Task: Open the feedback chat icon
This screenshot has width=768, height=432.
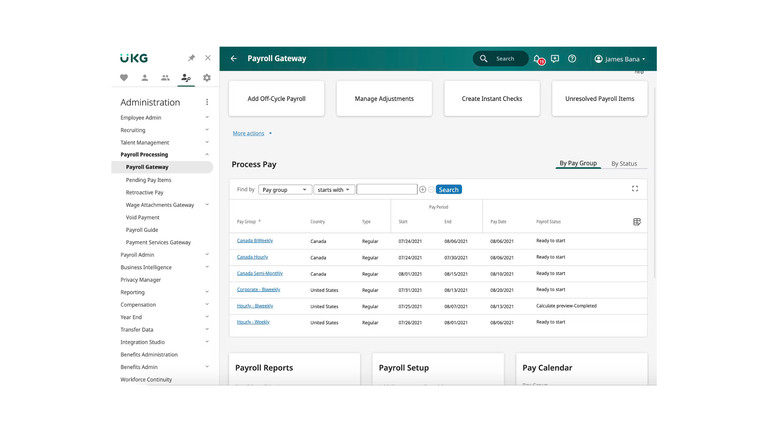Action: 555,59
